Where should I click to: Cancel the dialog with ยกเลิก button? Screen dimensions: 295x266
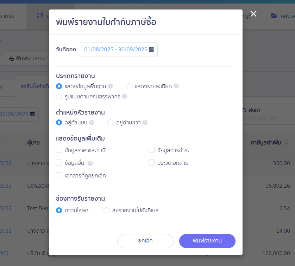point(145,241)
